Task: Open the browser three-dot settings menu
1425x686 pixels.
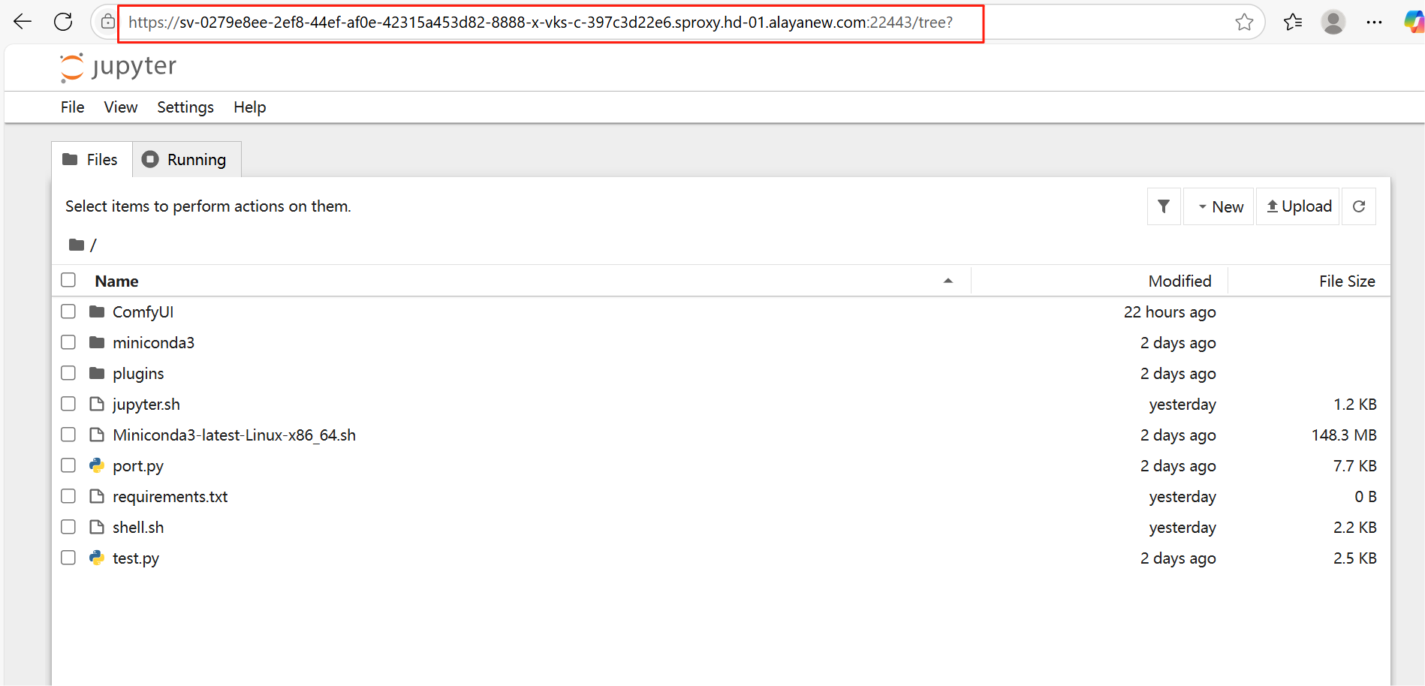Action: tap(1374, 23)
